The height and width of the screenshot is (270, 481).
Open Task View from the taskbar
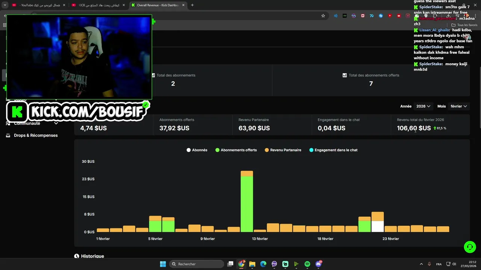point(230,264)
